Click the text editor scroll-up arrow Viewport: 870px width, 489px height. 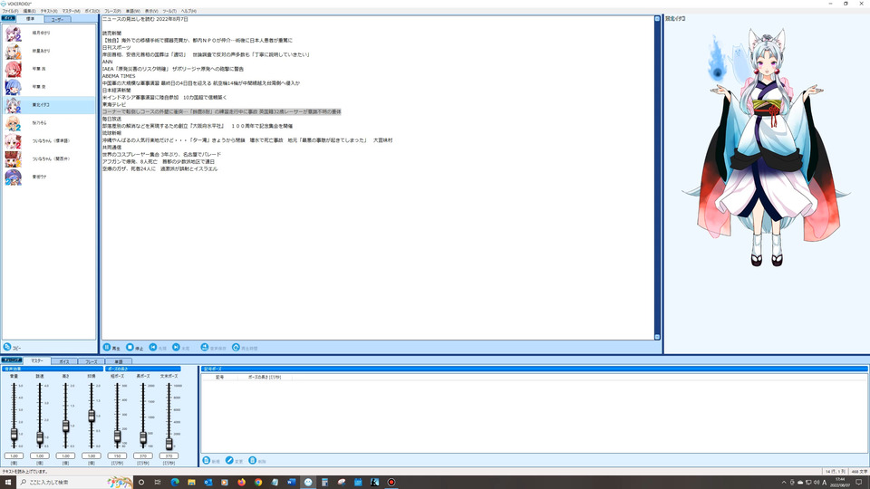(x=657, y=19)
